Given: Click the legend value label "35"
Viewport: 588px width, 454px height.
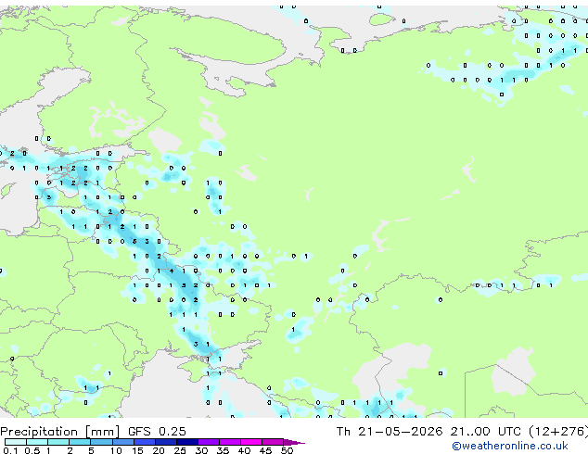Looking at the screenshot, I should [x=223, y=450].
